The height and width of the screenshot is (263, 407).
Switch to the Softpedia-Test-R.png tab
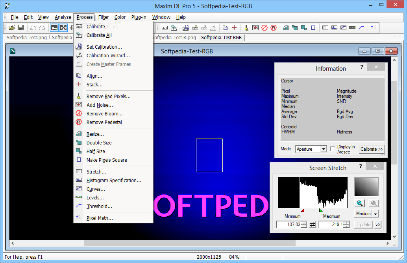click(x=174, y=38)
